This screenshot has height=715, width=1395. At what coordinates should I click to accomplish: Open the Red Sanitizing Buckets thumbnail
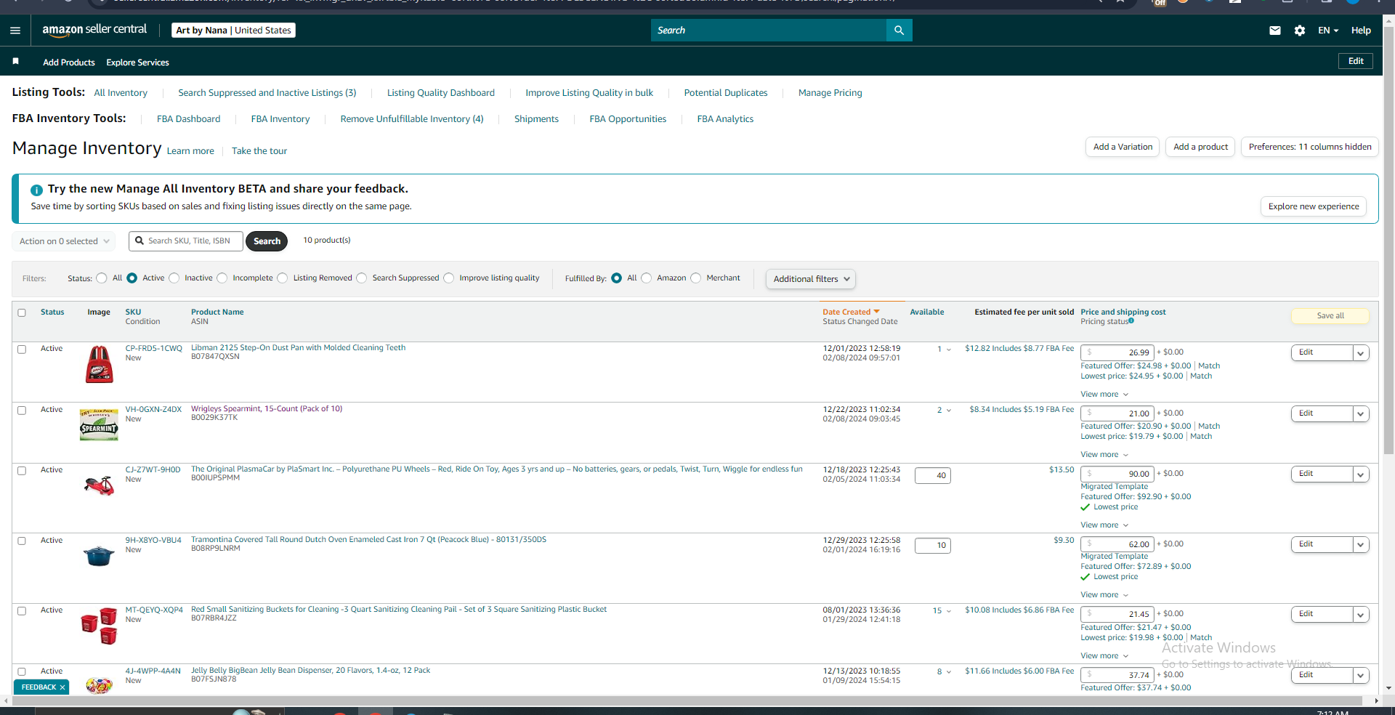pos(99,626)
